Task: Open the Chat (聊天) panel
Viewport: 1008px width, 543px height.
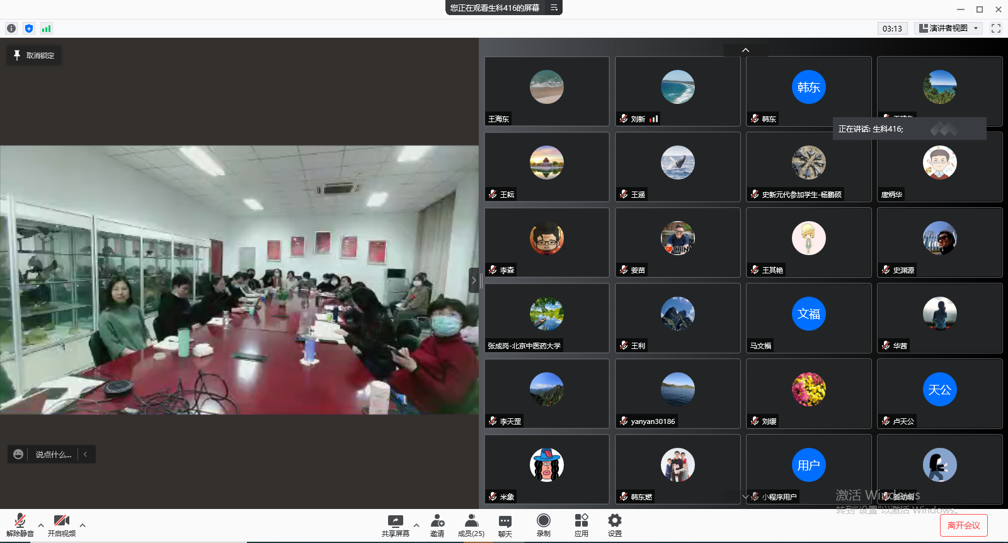Action: [x=505, y=525]
